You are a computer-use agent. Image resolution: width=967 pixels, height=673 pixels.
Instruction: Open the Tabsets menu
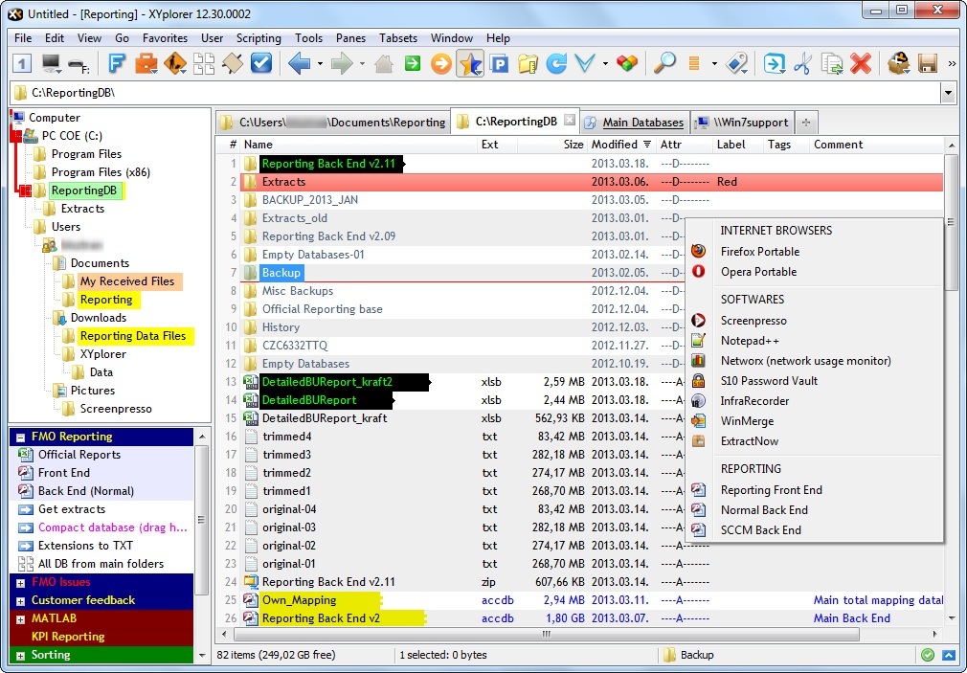coord(397,38)
